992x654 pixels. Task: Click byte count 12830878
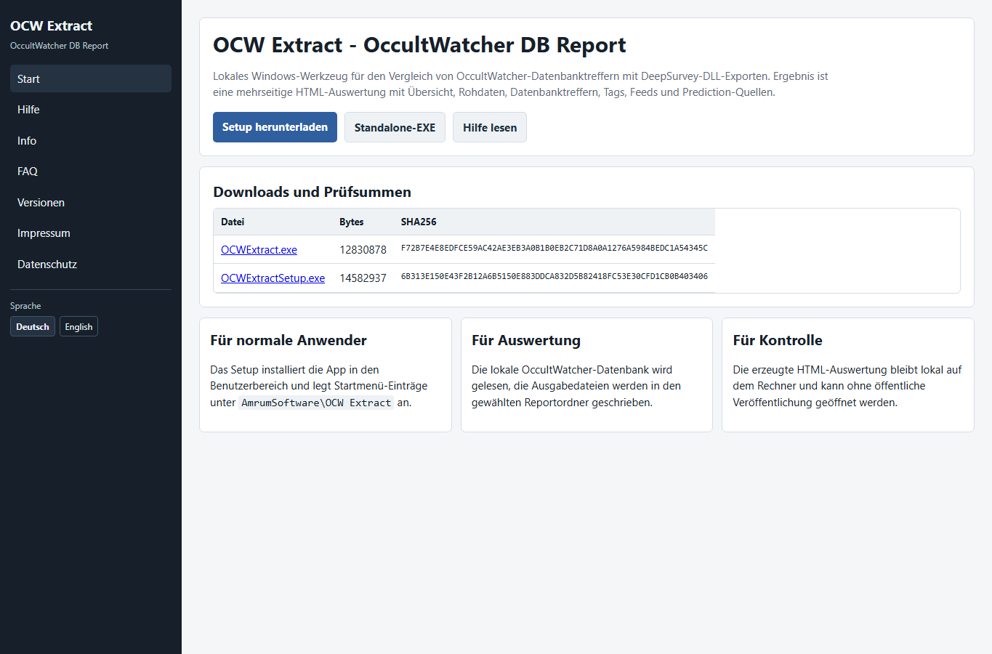pyautogui.click(x=363, y=250)
